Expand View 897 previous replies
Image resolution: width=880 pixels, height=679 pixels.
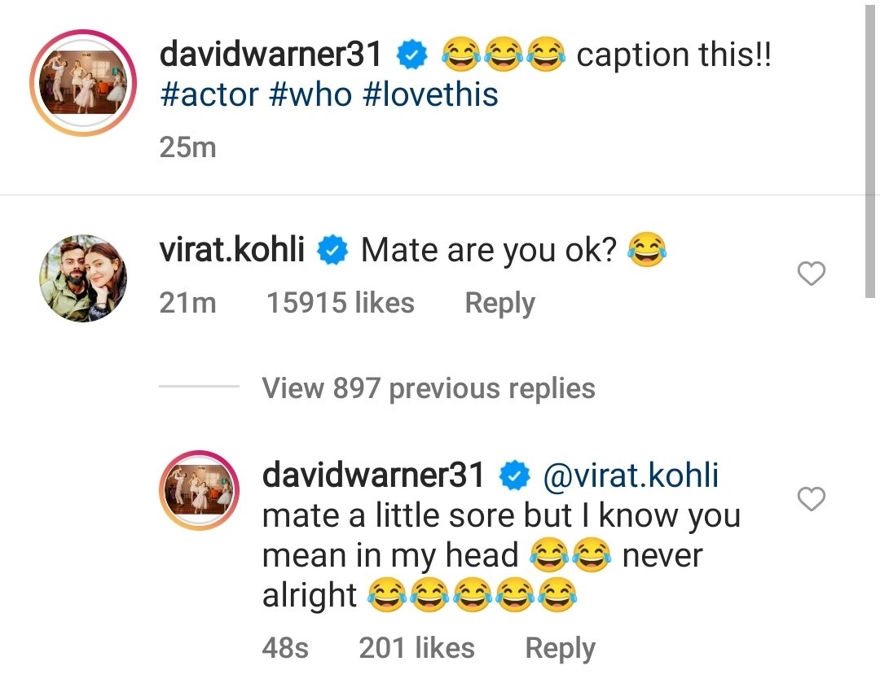coord(429,388)
